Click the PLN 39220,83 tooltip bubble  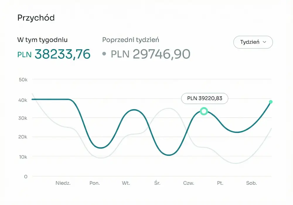(205, 99)
